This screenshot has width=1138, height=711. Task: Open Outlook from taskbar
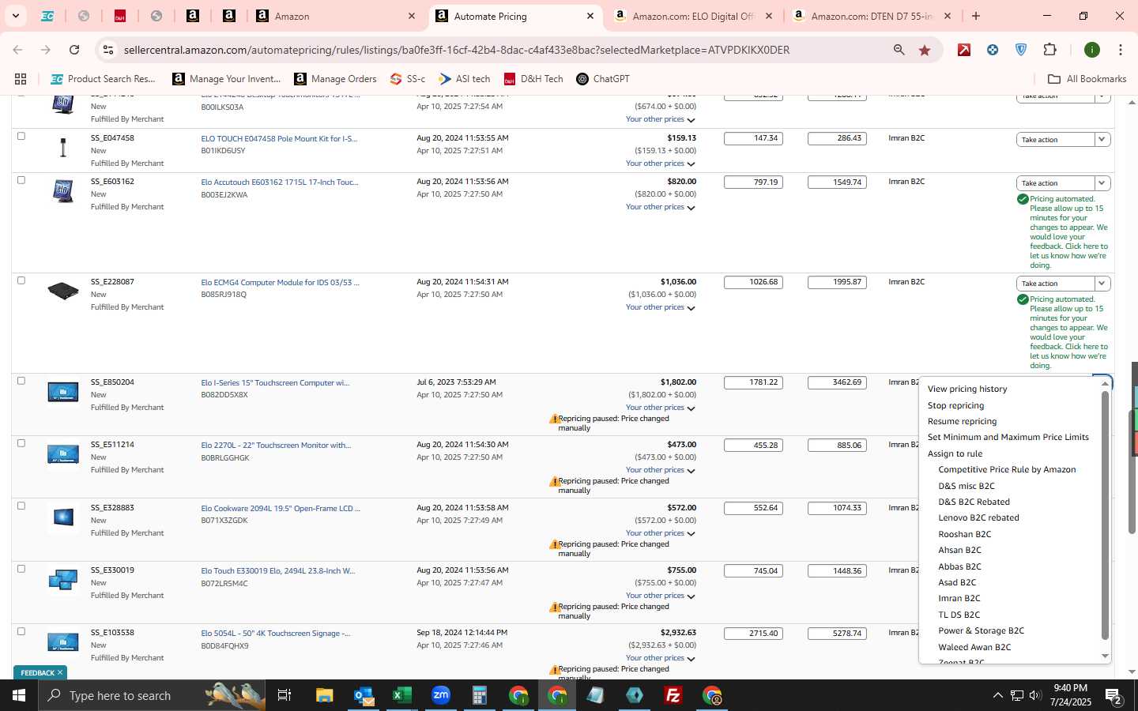tap(364, 695)
